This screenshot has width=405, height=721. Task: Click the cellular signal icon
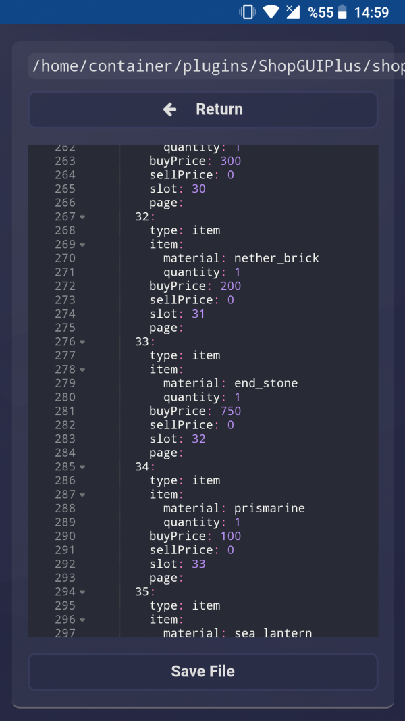pos(292,11)
